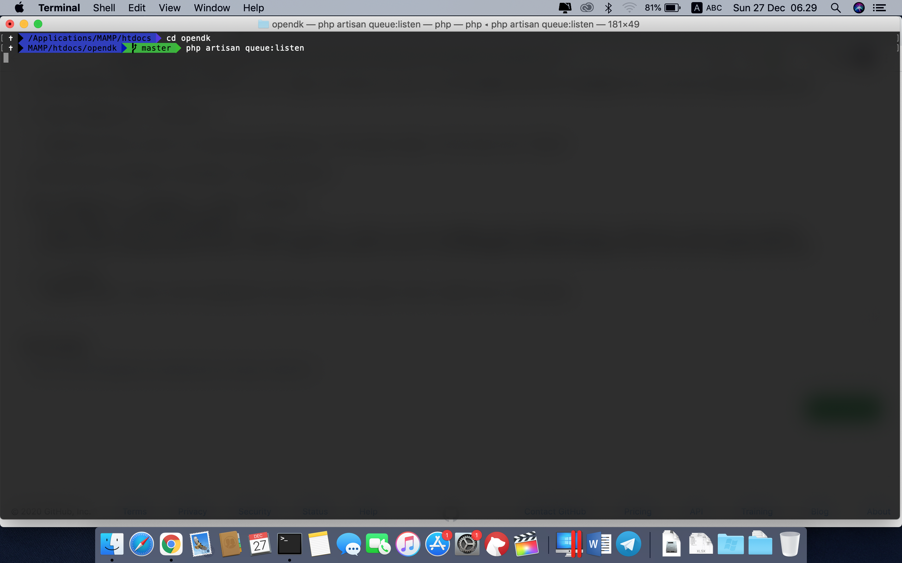Open the Help menu
The width and height of the screenshot is (902, 563).
[253, 8]
